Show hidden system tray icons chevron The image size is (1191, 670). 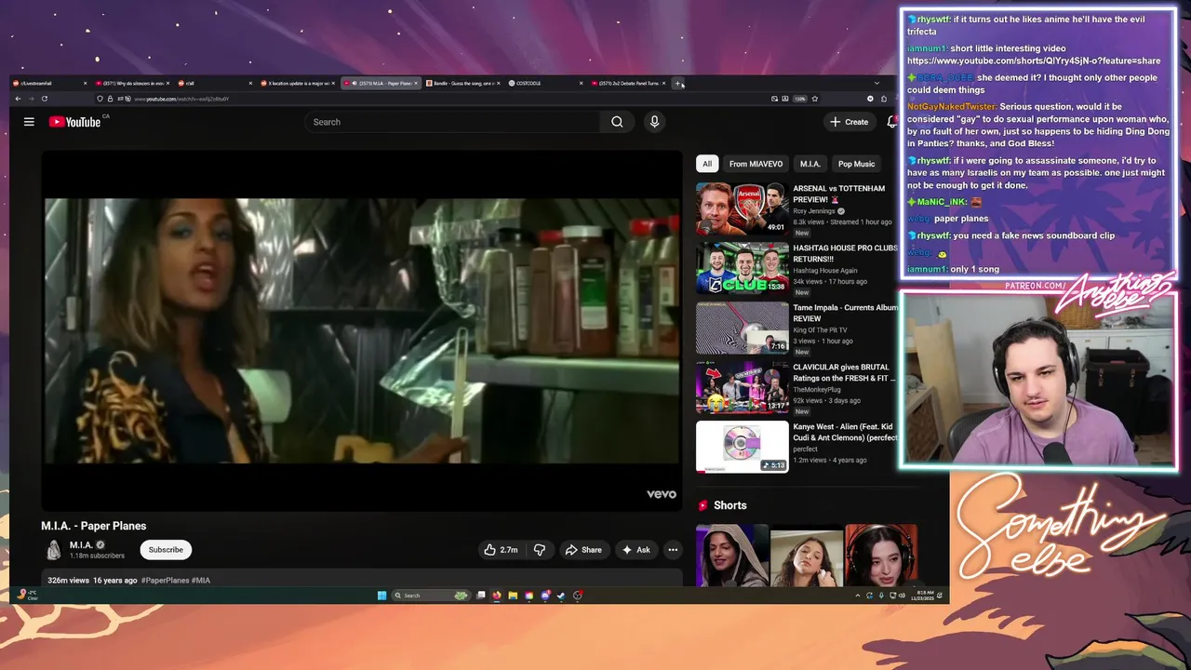(x=857, y=596)
